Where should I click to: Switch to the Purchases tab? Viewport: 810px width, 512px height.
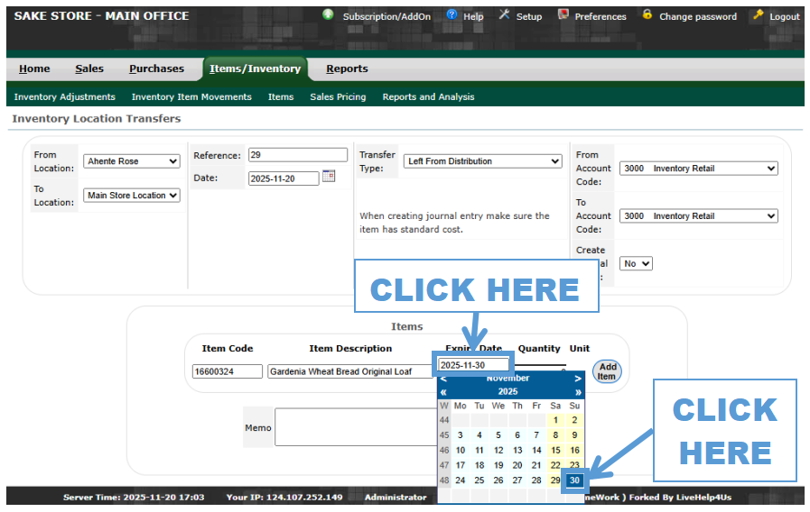coord(156,69)
